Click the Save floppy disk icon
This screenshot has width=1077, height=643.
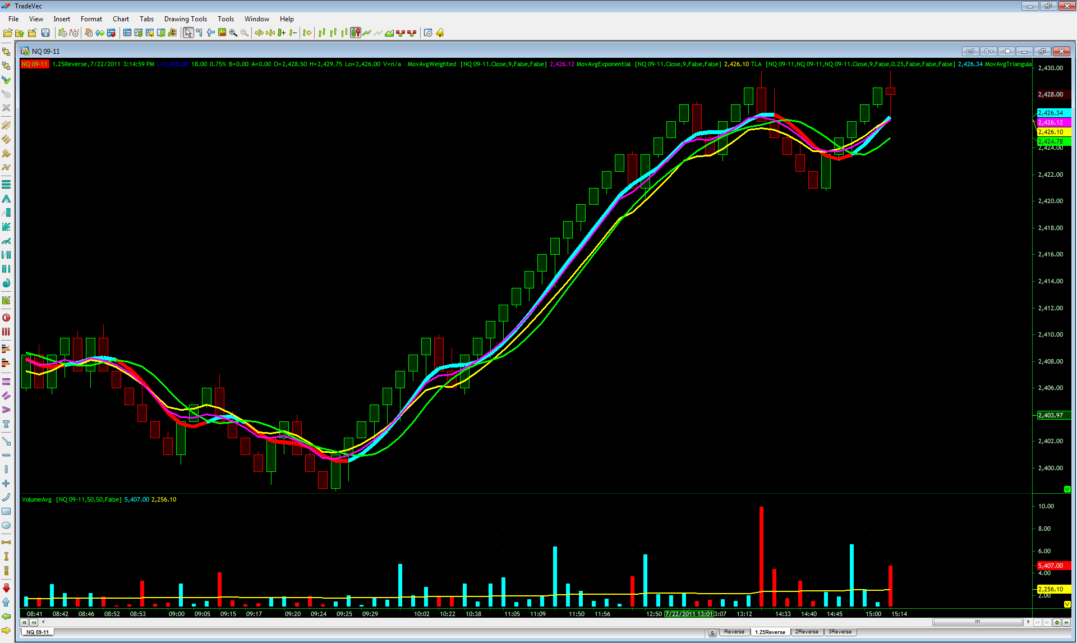pyautogui.click(x=45, y=33)
